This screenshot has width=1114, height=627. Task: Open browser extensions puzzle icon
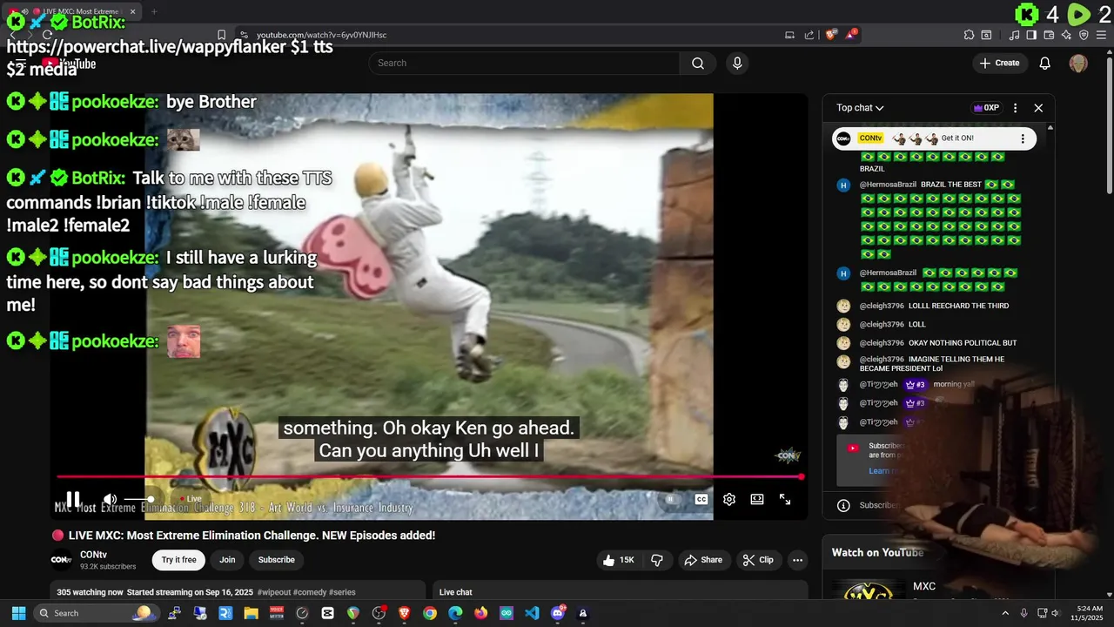click(x=969, y=35)
